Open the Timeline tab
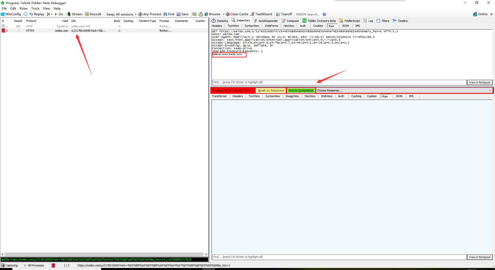The width and height of the screenshot is (495, 270). tap(400, 21)
